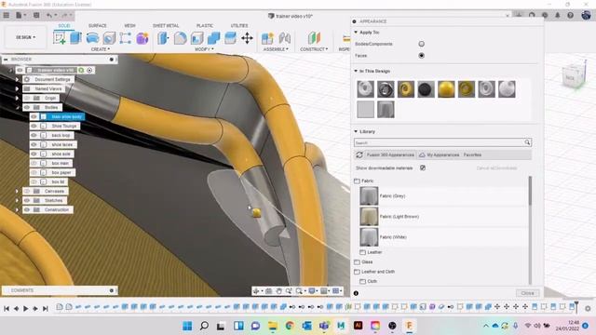Select the Pan hand tool
This screenshot has width=596, height=335.
278,291
